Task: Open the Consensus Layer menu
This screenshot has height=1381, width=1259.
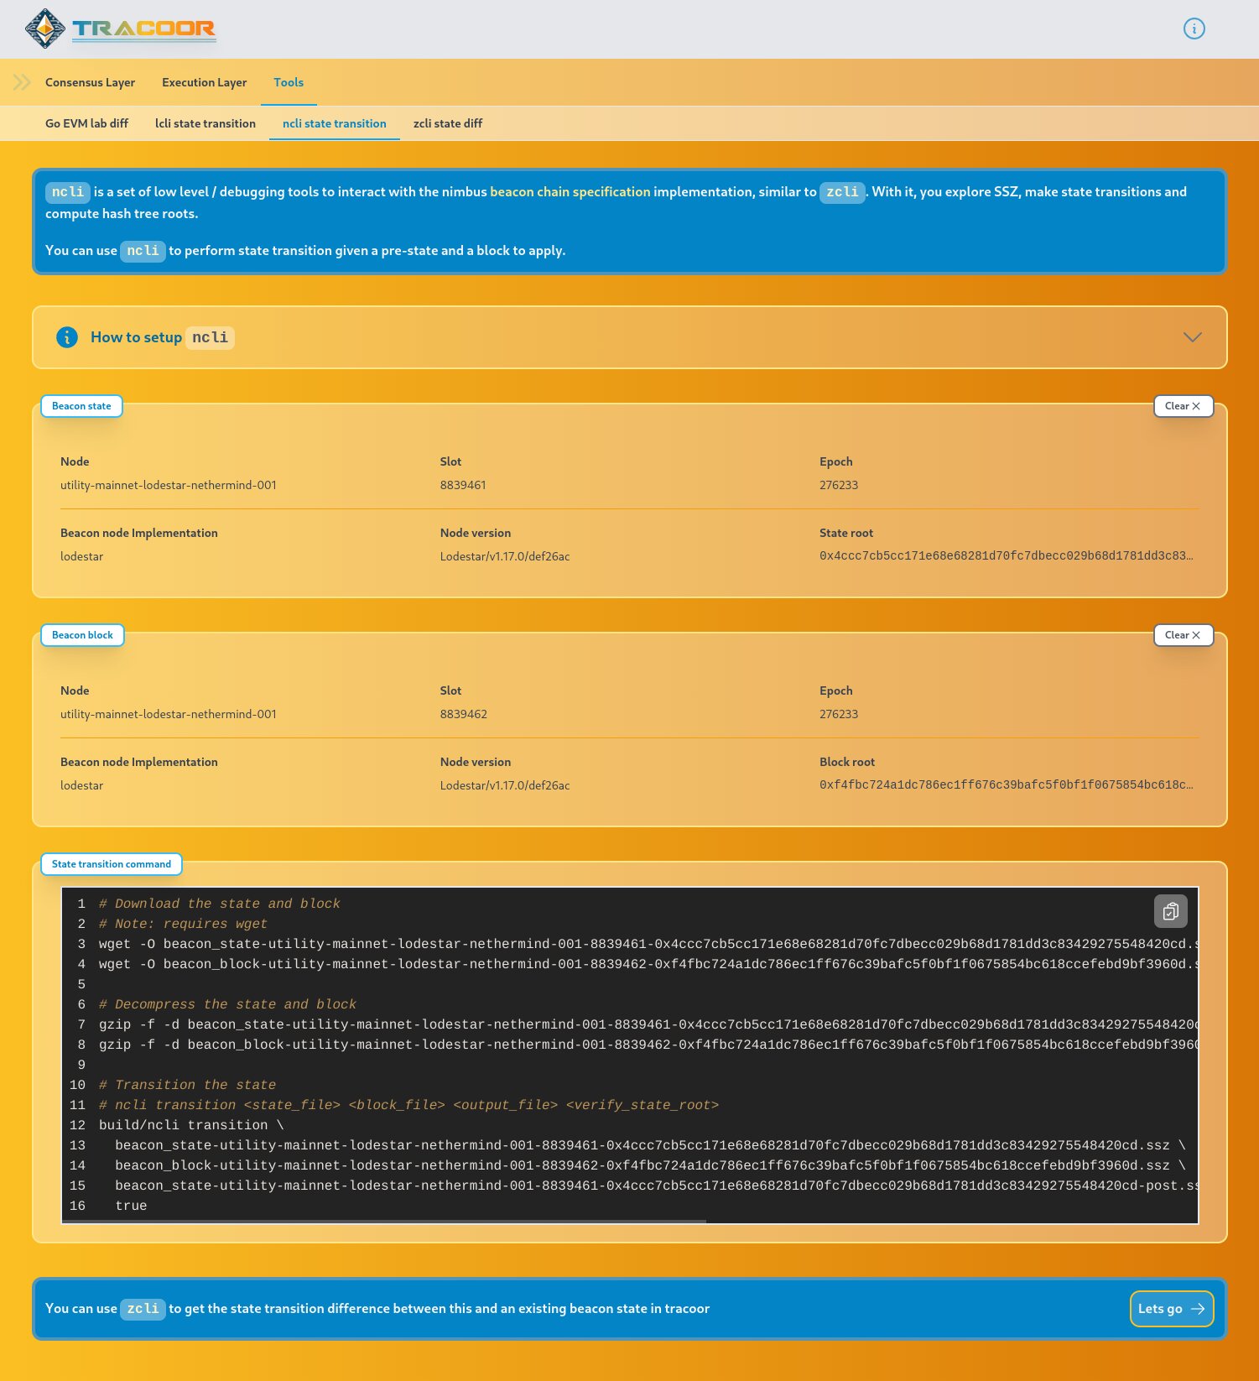Action: tap(90, 82)
